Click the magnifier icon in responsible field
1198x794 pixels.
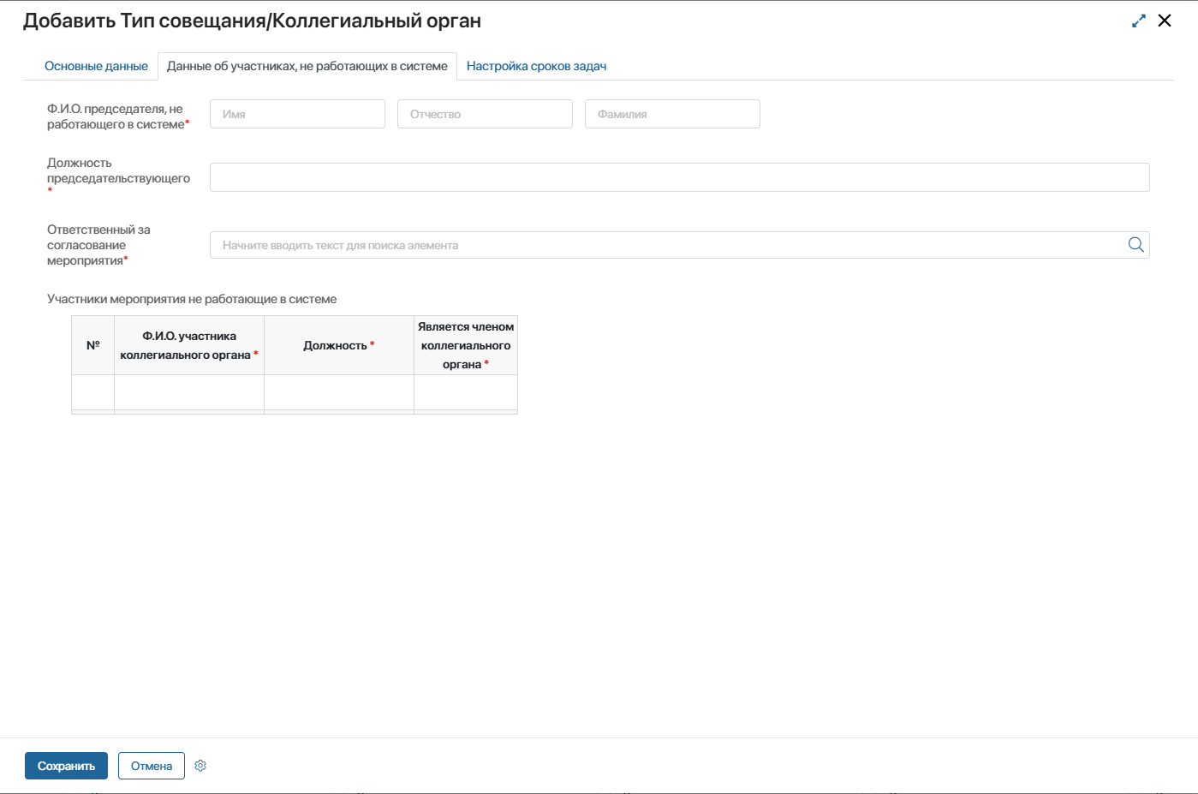[1135, 245]
